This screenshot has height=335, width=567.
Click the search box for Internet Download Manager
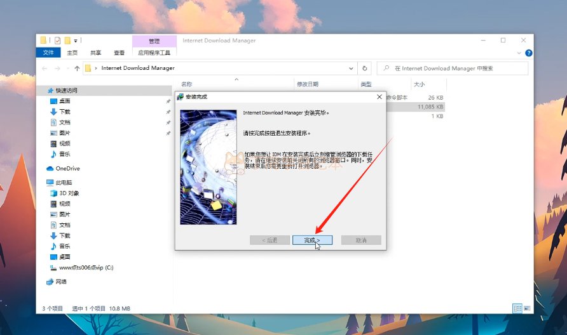tap(453, 69)
